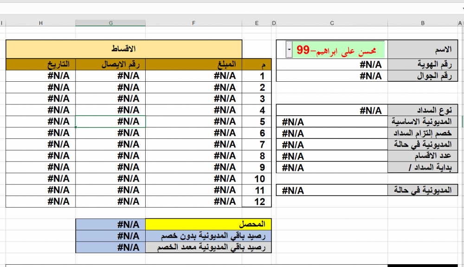
Task: Select the الاسم label cell
Action: 423,49
